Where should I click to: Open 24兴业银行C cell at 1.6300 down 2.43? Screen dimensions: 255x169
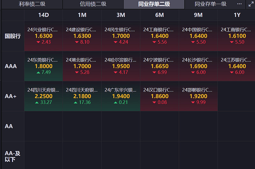[44, 36]
